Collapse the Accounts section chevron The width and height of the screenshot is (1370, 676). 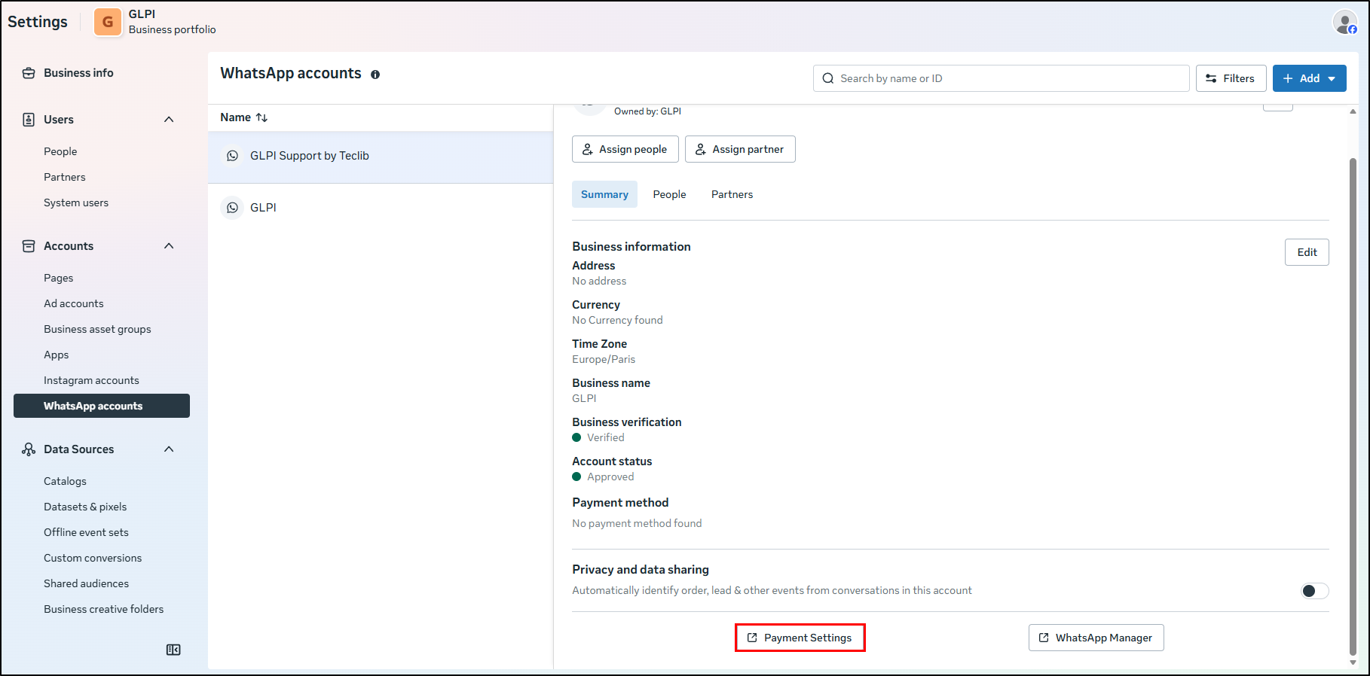coord(169,246)
